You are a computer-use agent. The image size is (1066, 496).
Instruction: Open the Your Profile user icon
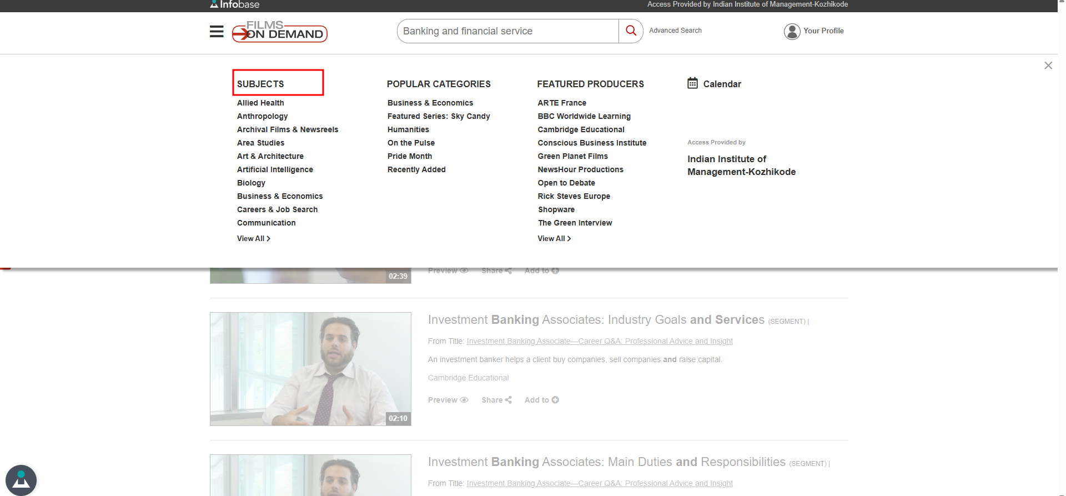[x=792, y=31]
